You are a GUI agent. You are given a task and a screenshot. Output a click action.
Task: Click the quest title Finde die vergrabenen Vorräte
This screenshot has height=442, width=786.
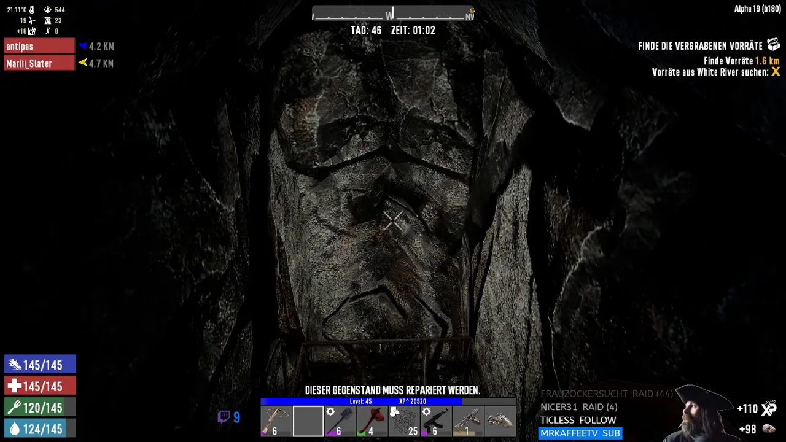point(700,46)
